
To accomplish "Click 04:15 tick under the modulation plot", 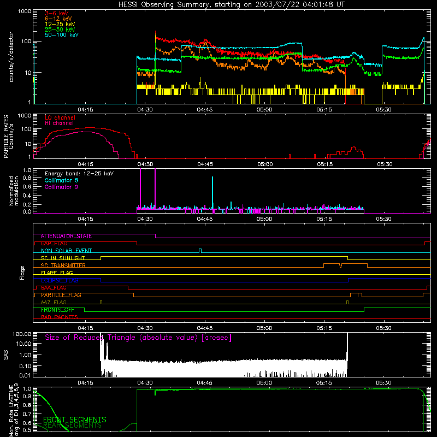I will 85,219.
